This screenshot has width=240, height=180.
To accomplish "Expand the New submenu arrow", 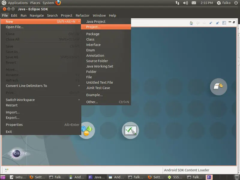I will point(79,21).
